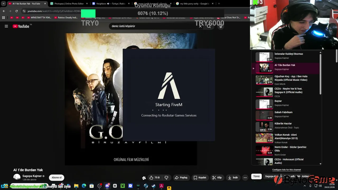Play CEZA - Holocaust (Official Audio)
The width and height of the screenshot is (338, 190).
[286, 161]
